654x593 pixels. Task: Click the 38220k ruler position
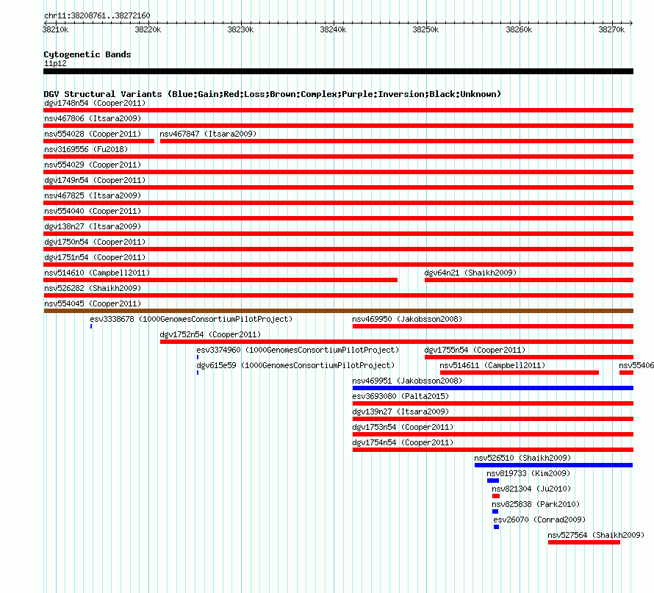148,29
